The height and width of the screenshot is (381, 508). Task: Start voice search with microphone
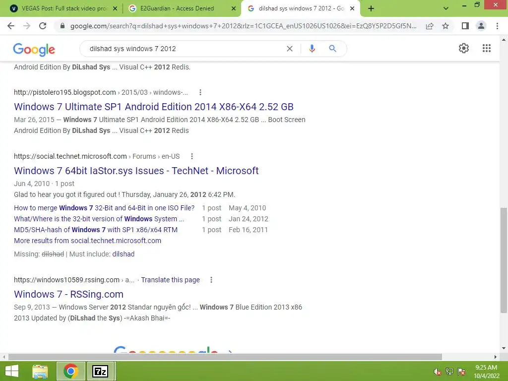click(312, 49)
